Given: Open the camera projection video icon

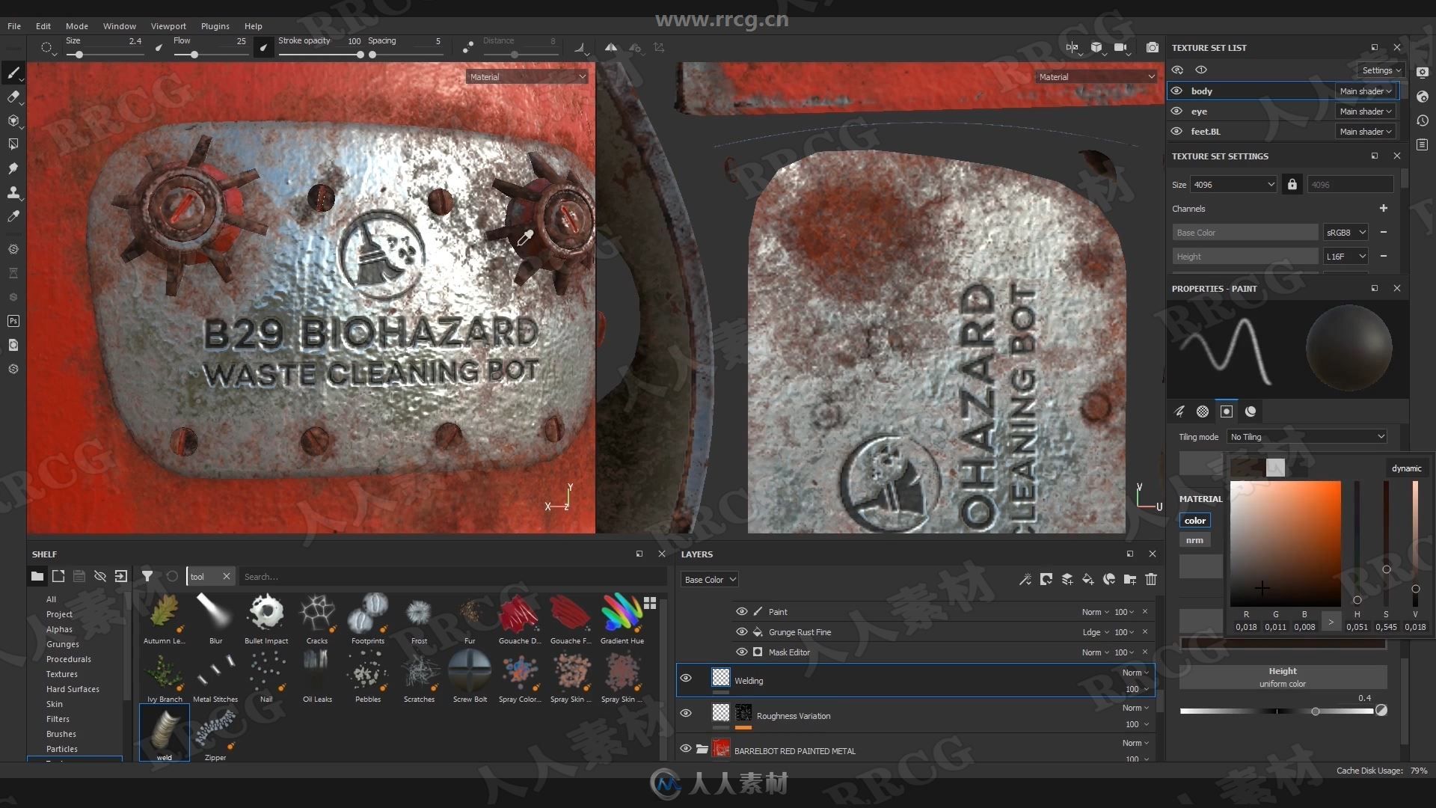Looking at the screenshot, I should 1120,47.
